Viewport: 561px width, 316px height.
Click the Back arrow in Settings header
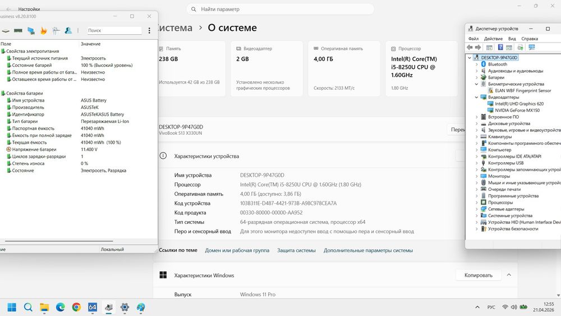coord(8,9)
